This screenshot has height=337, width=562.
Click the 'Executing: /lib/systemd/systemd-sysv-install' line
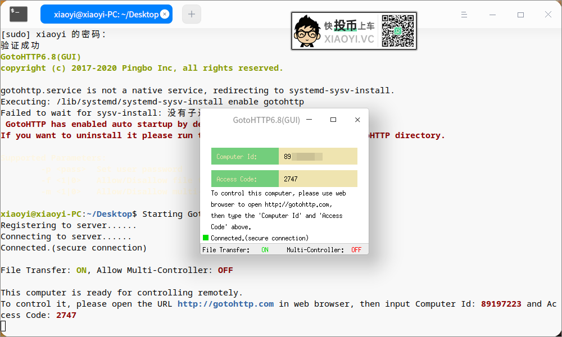pyautogui.click(x=152, y=102)
